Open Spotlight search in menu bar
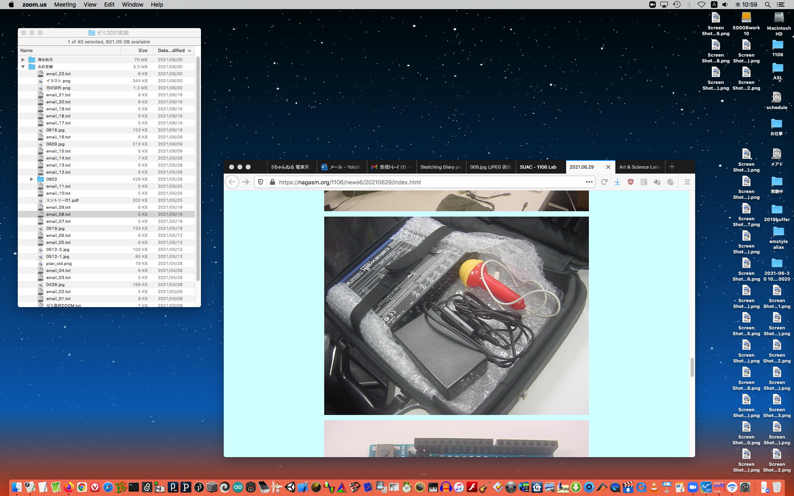 tap(768, 5)
